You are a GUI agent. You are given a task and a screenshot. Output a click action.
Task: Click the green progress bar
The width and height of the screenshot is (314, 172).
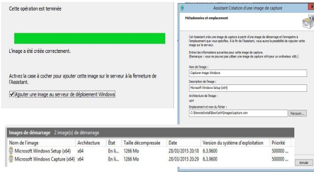90,38
